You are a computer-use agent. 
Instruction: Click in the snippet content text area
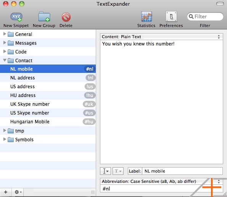[x=161, y=102]
